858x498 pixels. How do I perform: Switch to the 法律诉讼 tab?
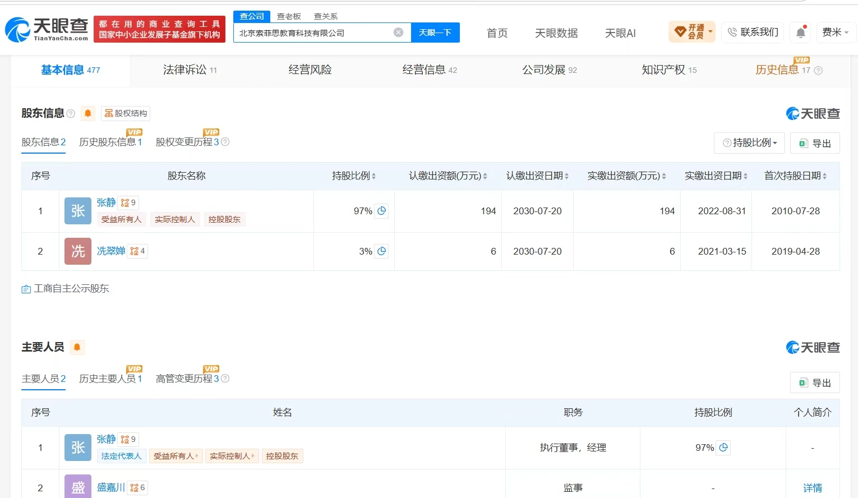pos(190,70)
